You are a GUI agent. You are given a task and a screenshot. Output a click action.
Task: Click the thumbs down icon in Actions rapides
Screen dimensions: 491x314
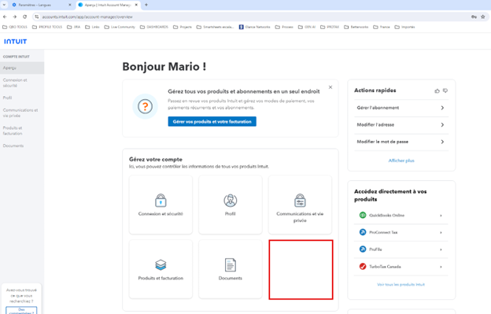(445, 91)
